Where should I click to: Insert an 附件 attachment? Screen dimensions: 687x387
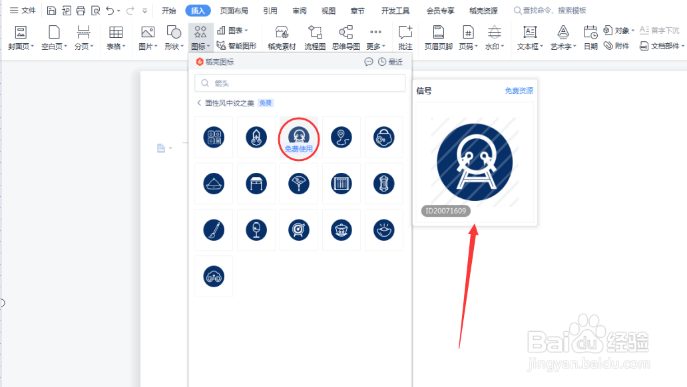[x=616, y=45]
